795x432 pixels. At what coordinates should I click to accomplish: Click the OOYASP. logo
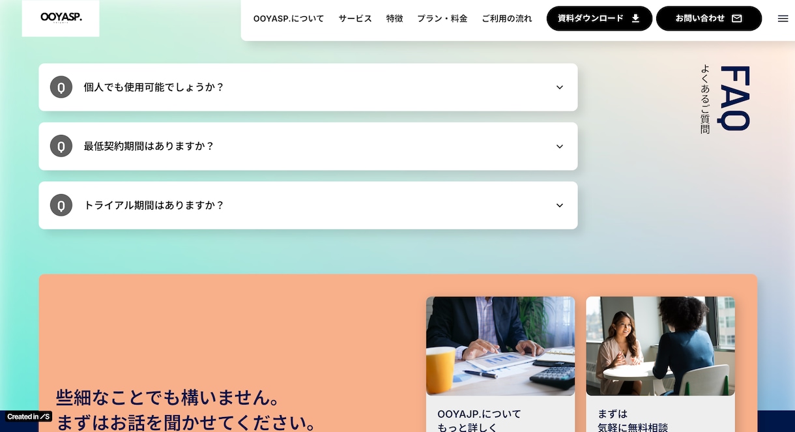pyautogui.click(x=61, y=18)
